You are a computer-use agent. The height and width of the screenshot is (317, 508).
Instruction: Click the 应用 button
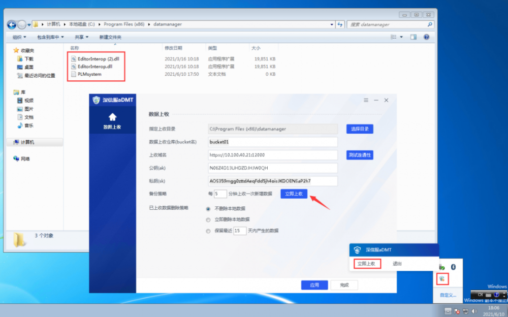(314, 285)
